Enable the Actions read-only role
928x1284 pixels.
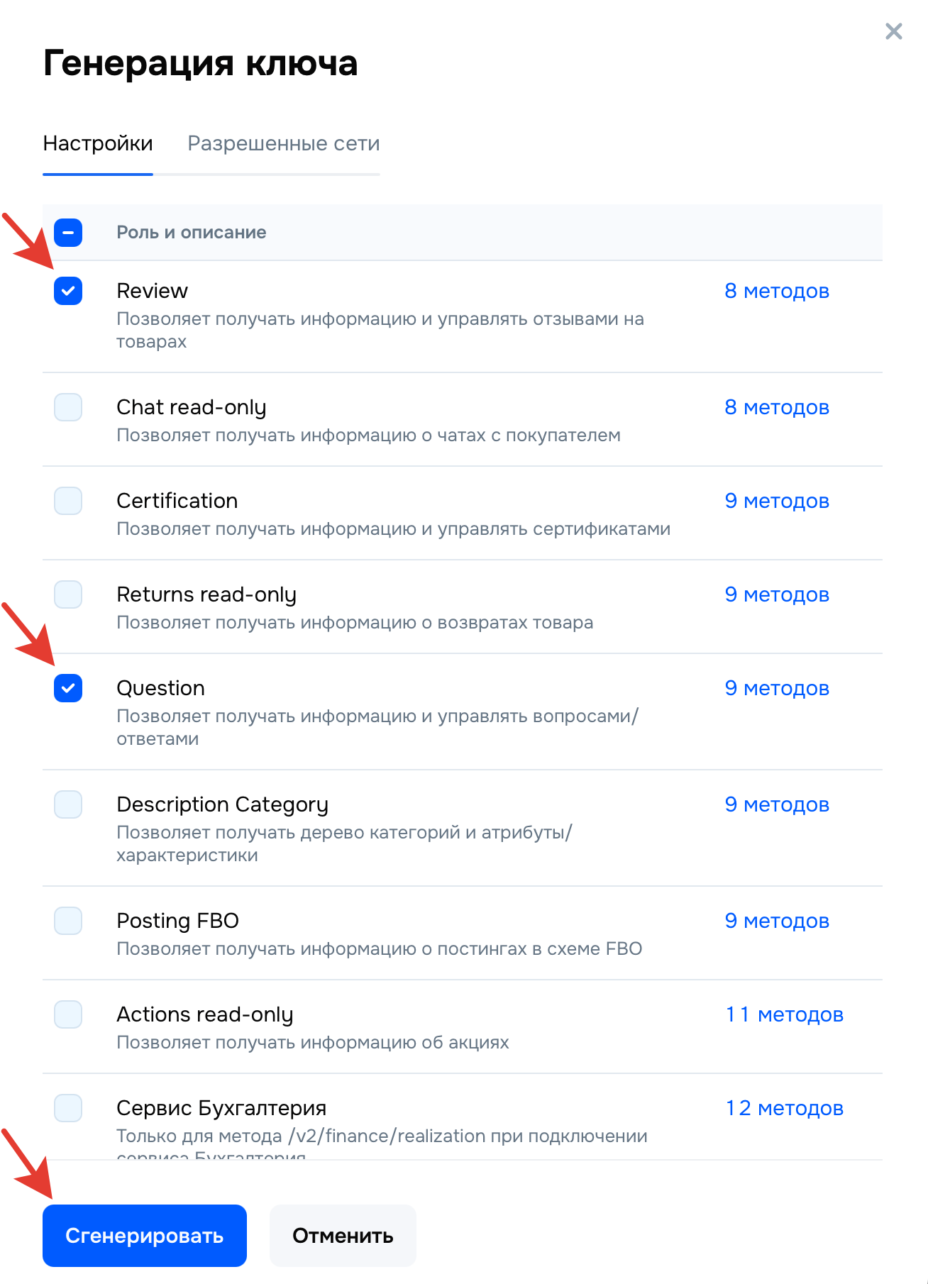click(67, 1014)
